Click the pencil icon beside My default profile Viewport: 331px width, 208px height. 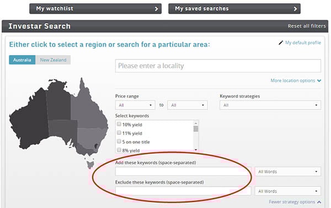(281, 43)
